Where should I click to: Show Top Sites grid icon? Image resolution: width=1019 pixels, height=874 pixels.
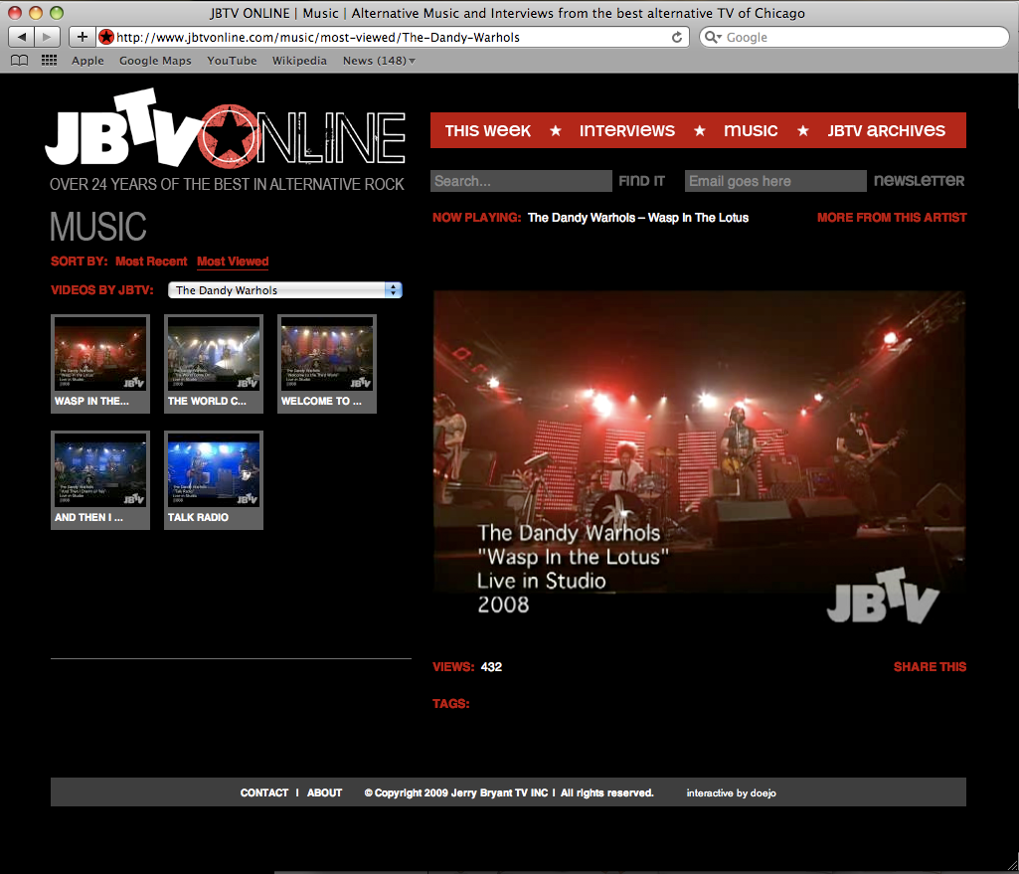coord(49,61)
